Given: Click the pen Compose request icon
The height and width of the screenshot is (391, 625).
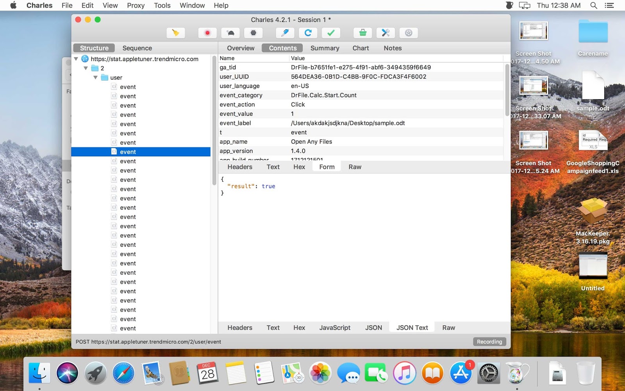Looking at the screenshot, I should click(x=285, y=33).
